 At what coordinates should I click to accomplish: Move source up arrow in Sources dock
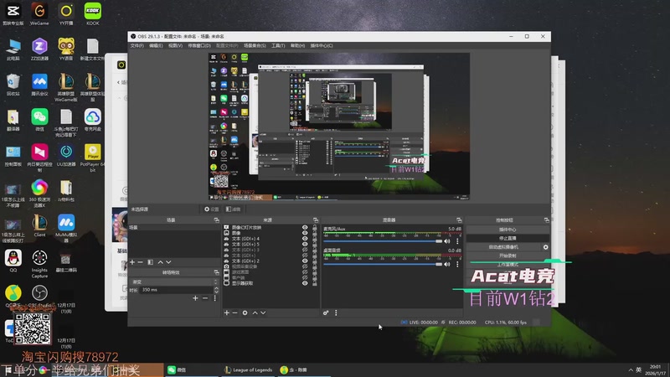255,312
